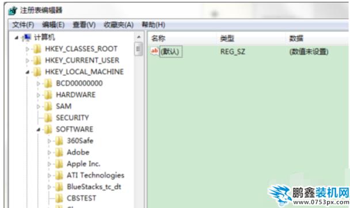Collapse the HKEY_LOCAL_MACHINE key
Screen dimensions: 350x208
click(x=27, y=72)
